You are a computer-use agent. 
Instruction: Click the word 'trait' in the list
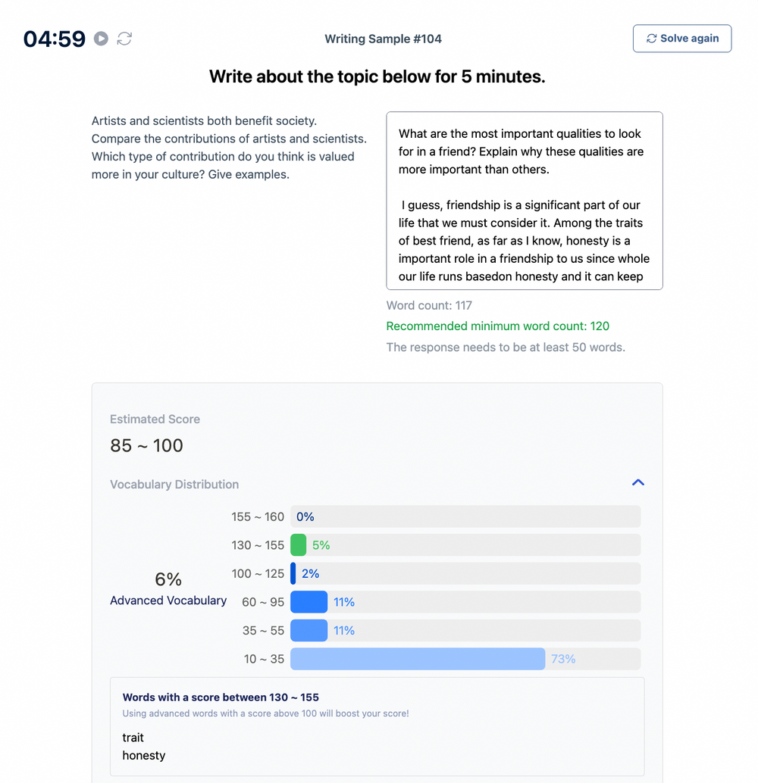click(133, 738)
